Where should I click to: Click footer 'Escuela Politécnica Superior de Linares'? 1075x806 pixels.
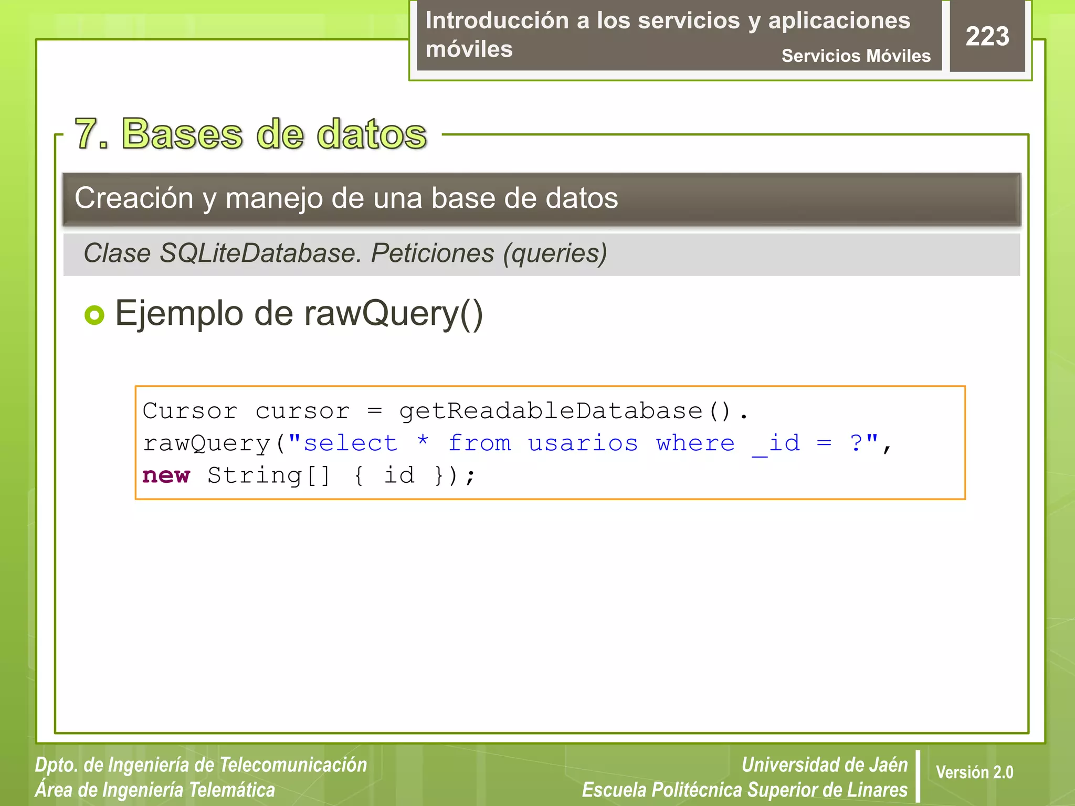745,790
